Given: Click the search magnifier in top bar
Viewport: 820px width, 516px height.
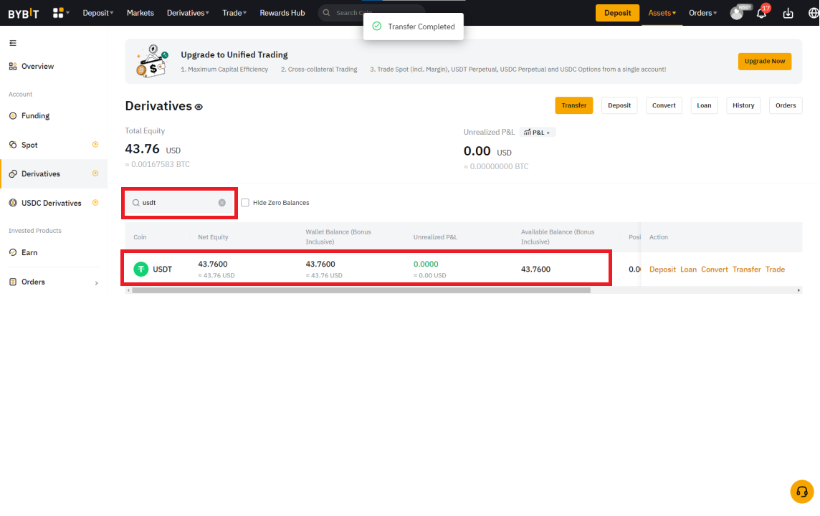Looking at the screenshot, I should click(326, 13).
